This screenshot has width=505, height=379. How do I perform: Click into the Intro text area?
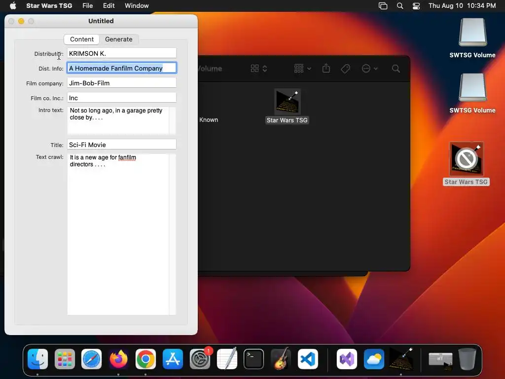[x=118, y=120]
